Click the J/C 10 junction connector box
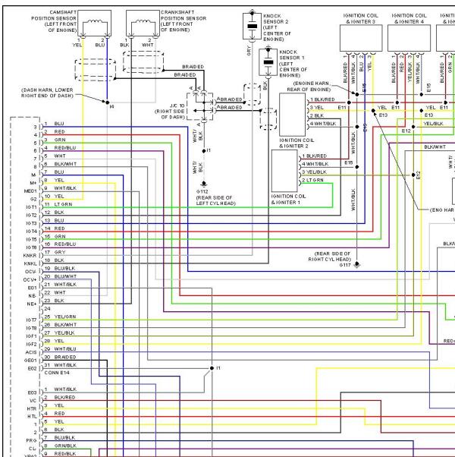The width and height of the screenshot is (455, 457). click(199, 106)
